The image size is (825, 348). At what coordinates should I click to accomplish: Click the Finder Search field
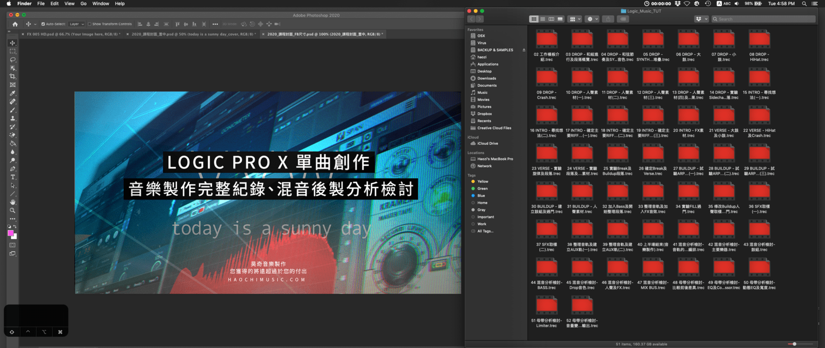click(x=764, y=19)
